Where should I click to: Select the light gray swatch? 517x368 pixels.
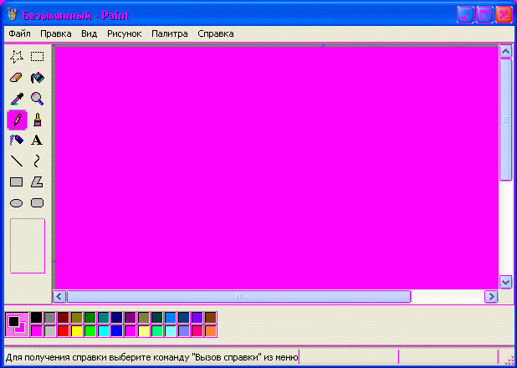[50, 330]
